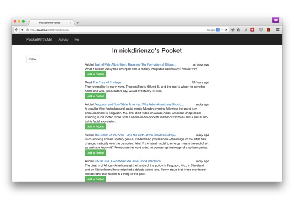Open a new tab with plus button
294x209 pixels.
point(78,23)
